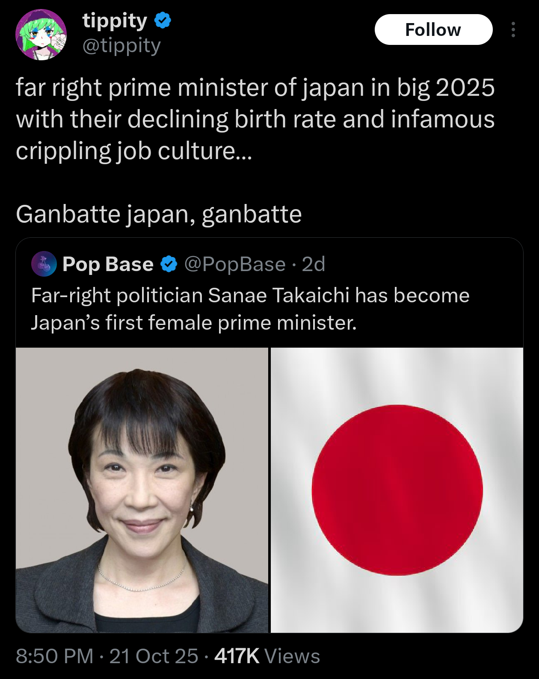Screen dimensions: 539x679
Task: Click the 'Japan's first female prime minister' line
Action: (x=194, y=323)
